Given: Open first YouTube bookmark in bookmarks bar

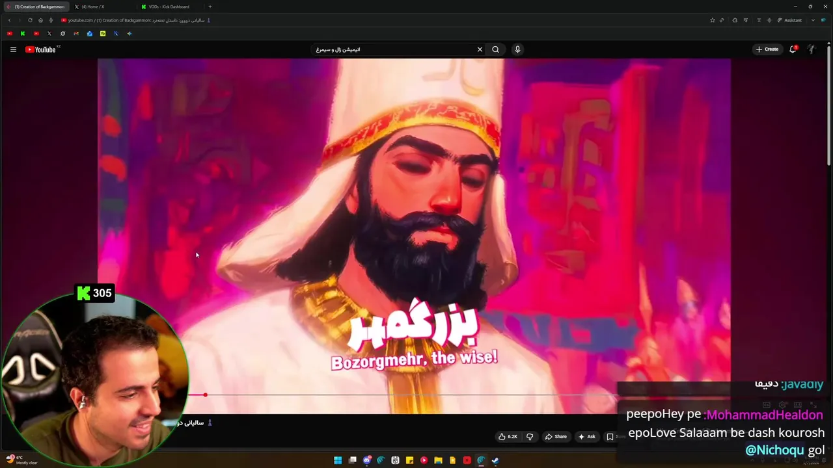Looking at the screenshot, I should pyautogui.click(x=10, y=34).
